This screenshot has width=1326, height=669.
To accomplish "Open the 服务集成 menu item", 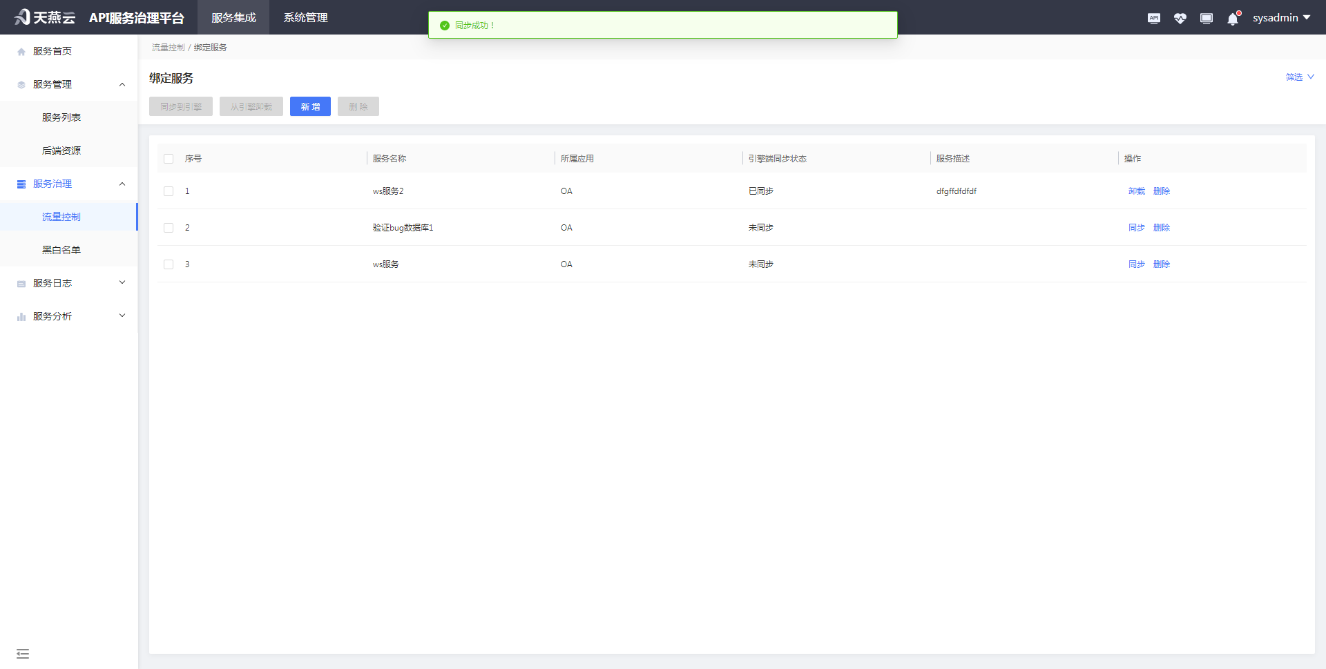I will coord(233,17).
